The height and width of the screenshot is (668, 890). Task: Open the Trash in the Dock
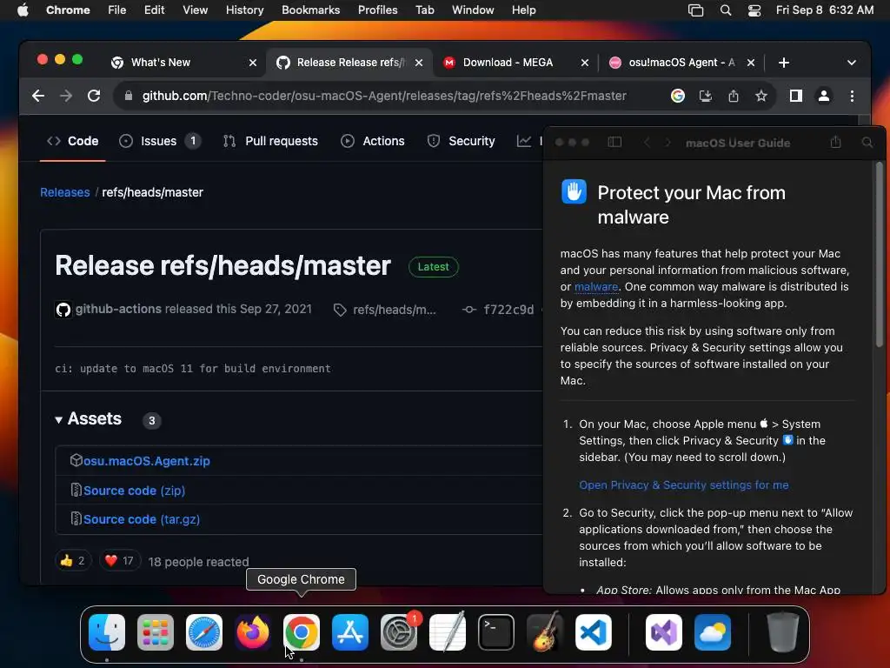pyautogui.click(x=783, y=631)
